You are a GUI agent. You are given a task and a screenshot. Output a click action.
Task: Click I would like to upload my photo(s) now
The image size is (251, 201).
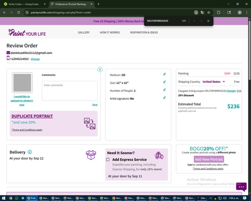click(22, 100)
